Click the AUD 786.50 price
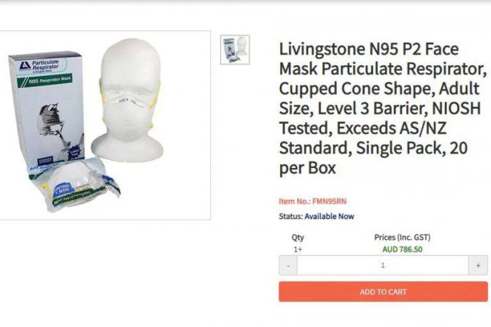Screen dimensions: 491x327 point(402,249)
